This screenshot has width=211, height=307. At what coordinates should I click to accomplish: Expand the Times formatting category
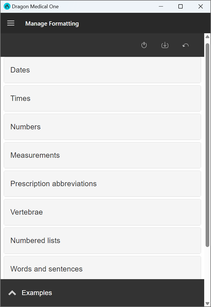tap(102, 98)
